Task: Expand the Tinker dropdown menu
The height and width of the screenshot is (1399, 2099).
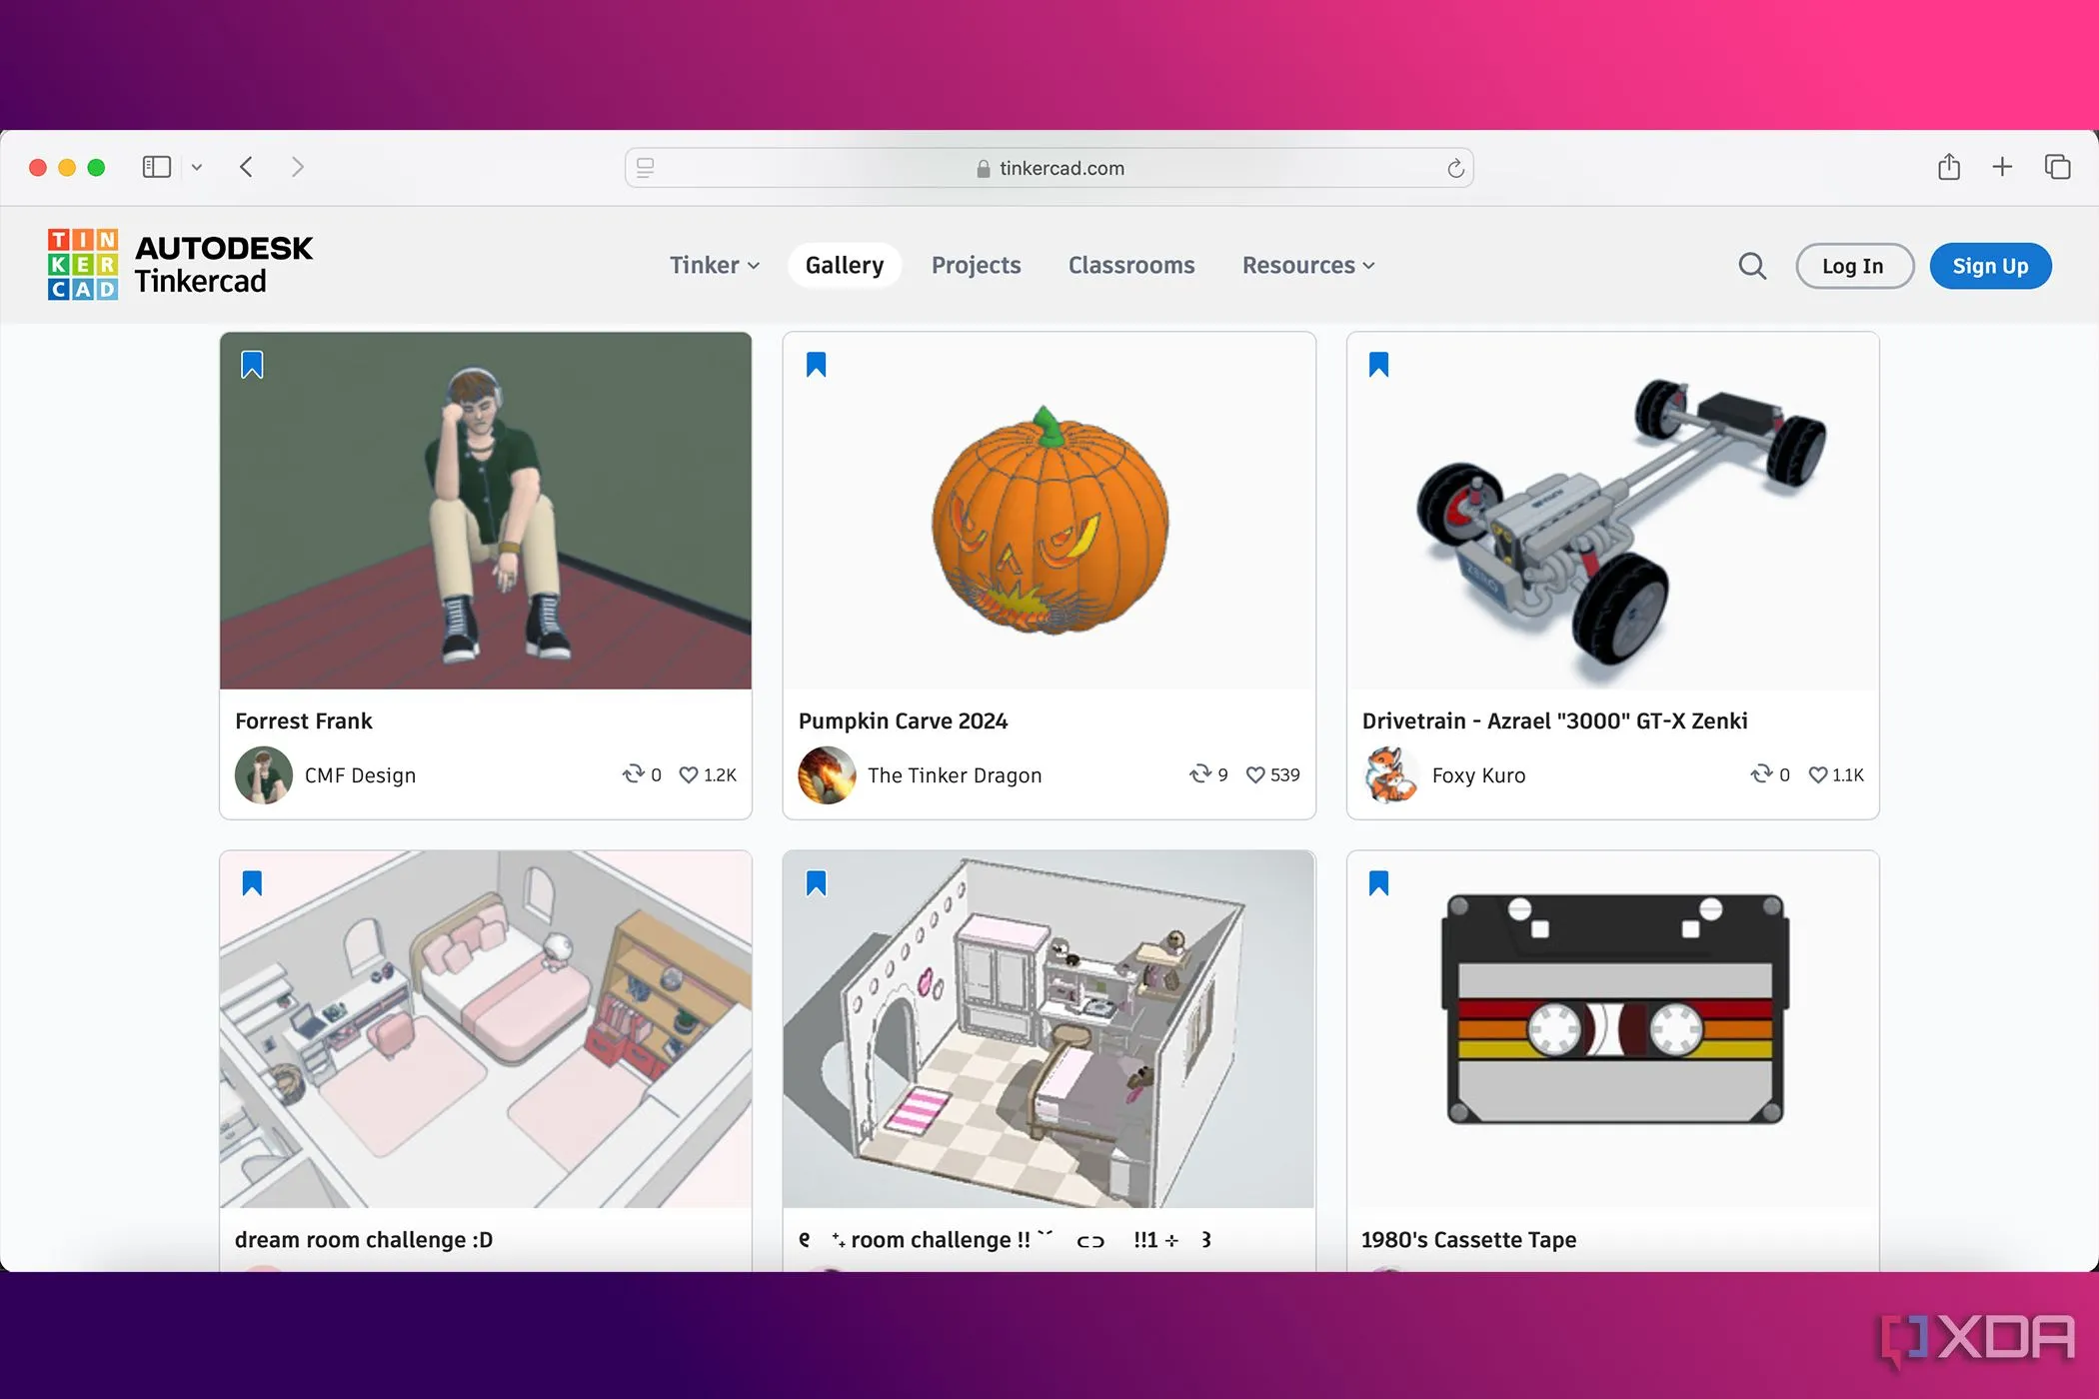Action: pyautogui.click(x=714, y=266)
